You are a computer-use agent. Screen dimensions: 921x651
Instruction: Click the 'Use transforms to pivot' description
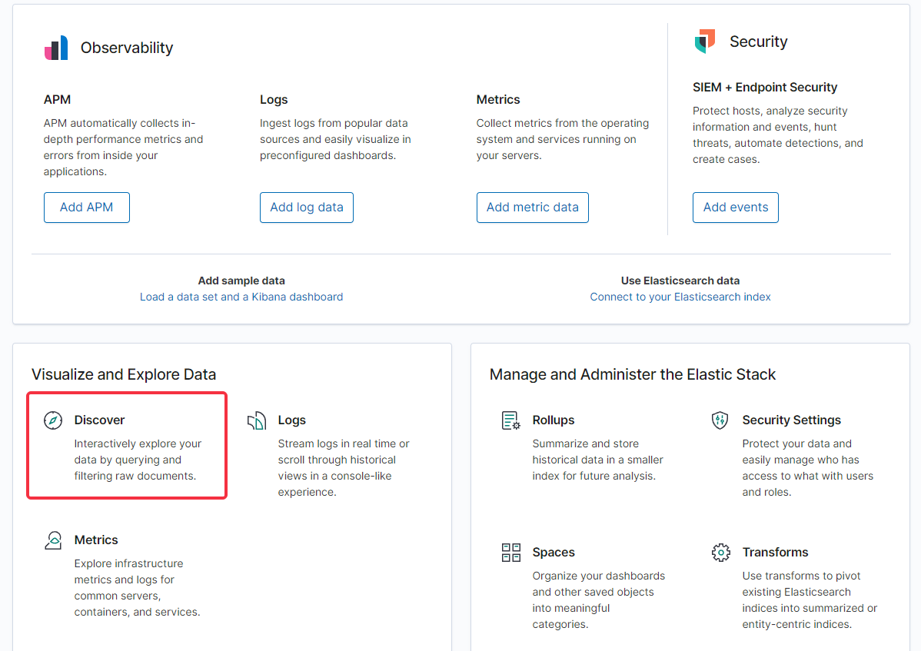tap(810, 600)
